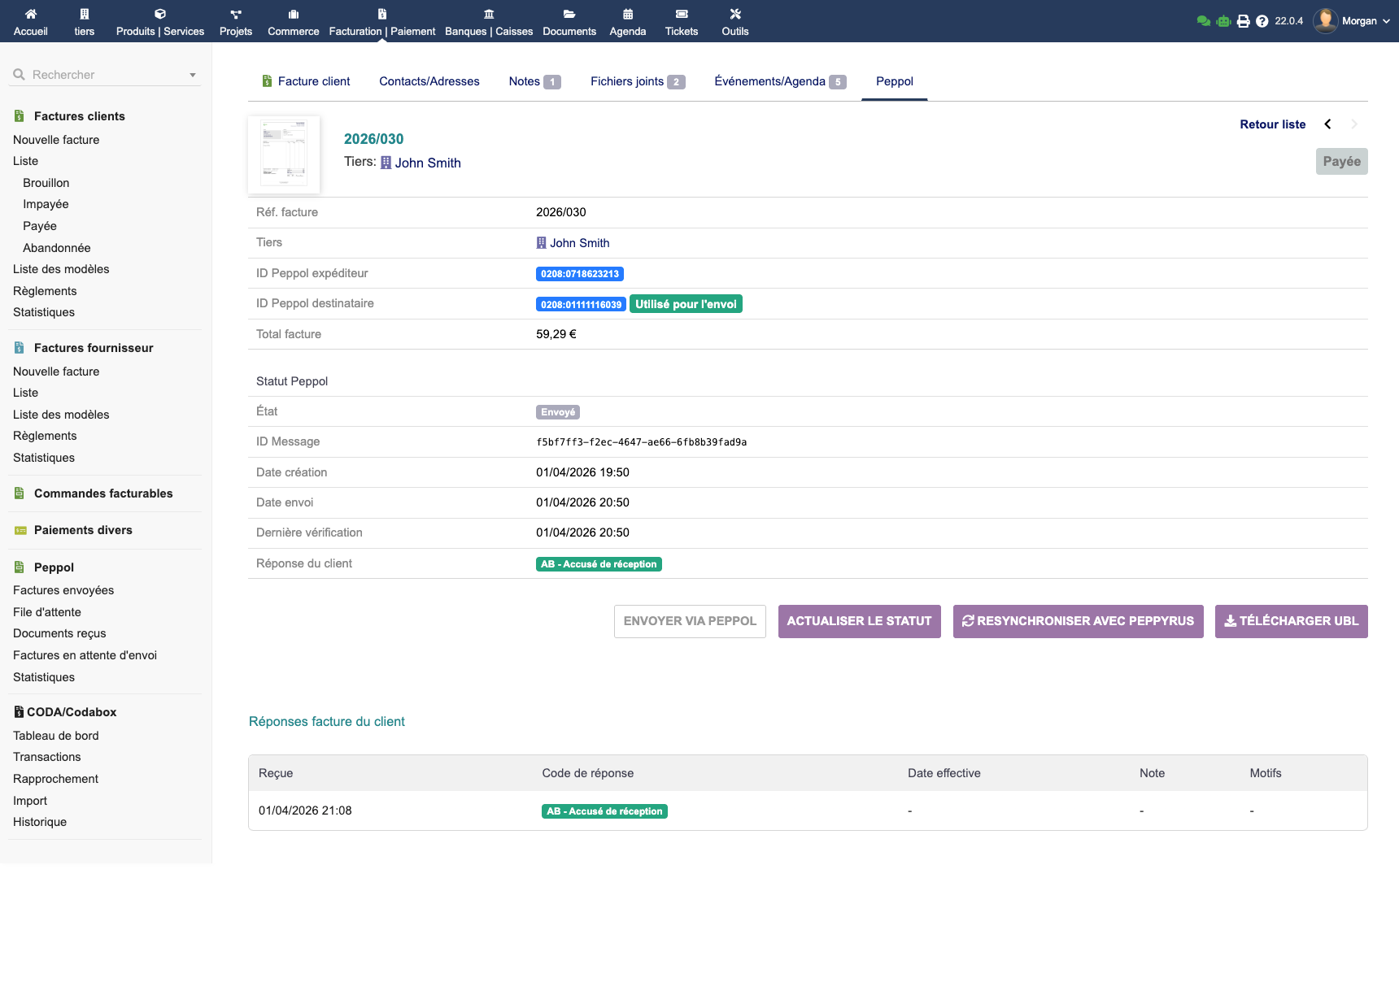Open Factures envoyées in Peppol menu

pyautogui.click(x=63, y=590)
